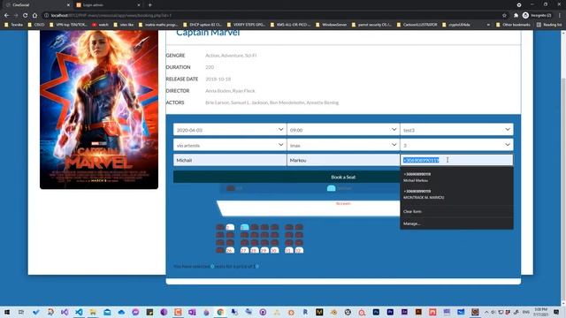Open the extensions puzzle icon
Image resolution: width=566 pixels, height=318 pixels.
click(x=516, y=16)
